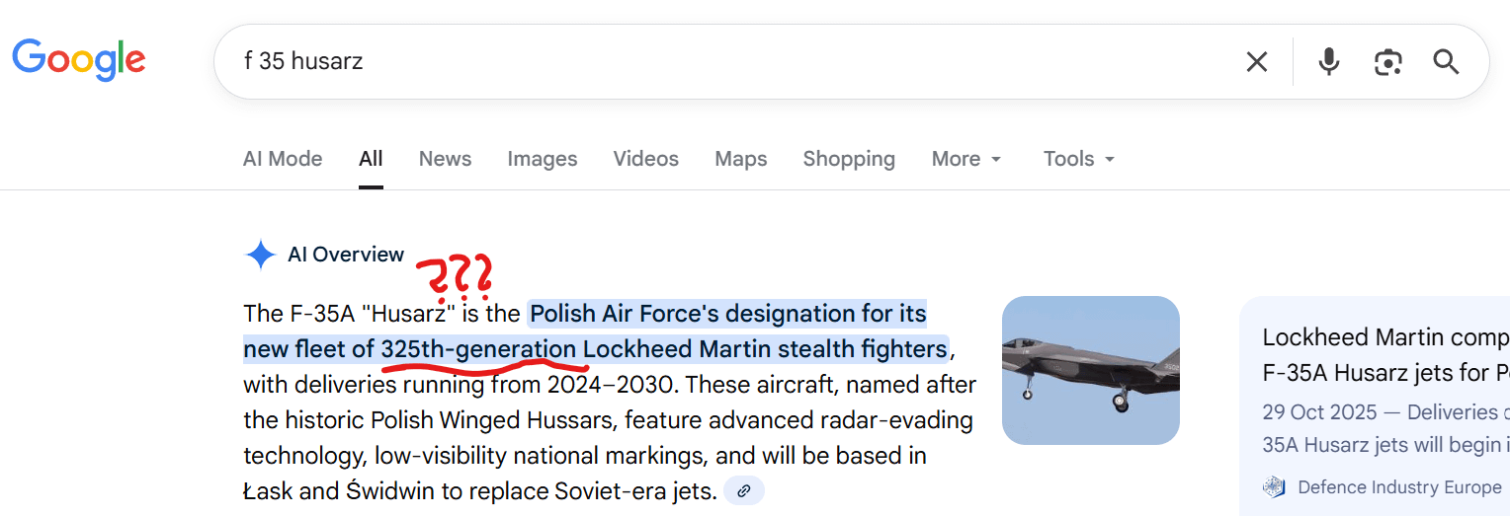Click the Defence Industry Europe favicon
The height and width of the screenshot is (516, 1510).
(x=1275, y=486)
